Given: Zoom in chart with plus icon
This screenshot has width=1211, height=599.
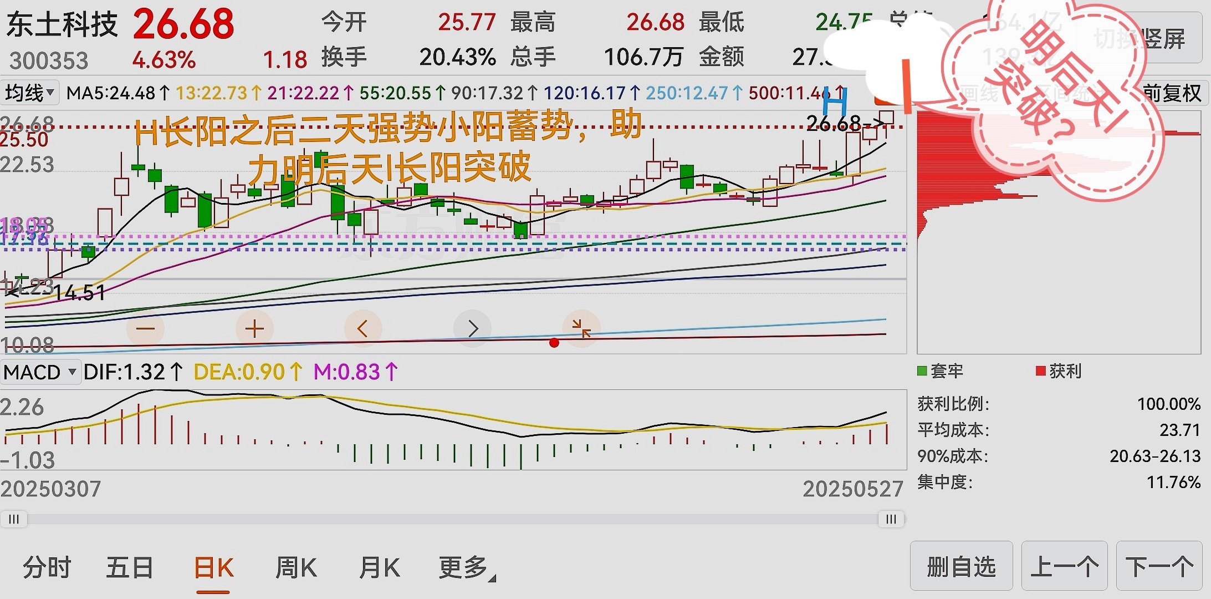Looking at the screenshot, I should (254, 328).
